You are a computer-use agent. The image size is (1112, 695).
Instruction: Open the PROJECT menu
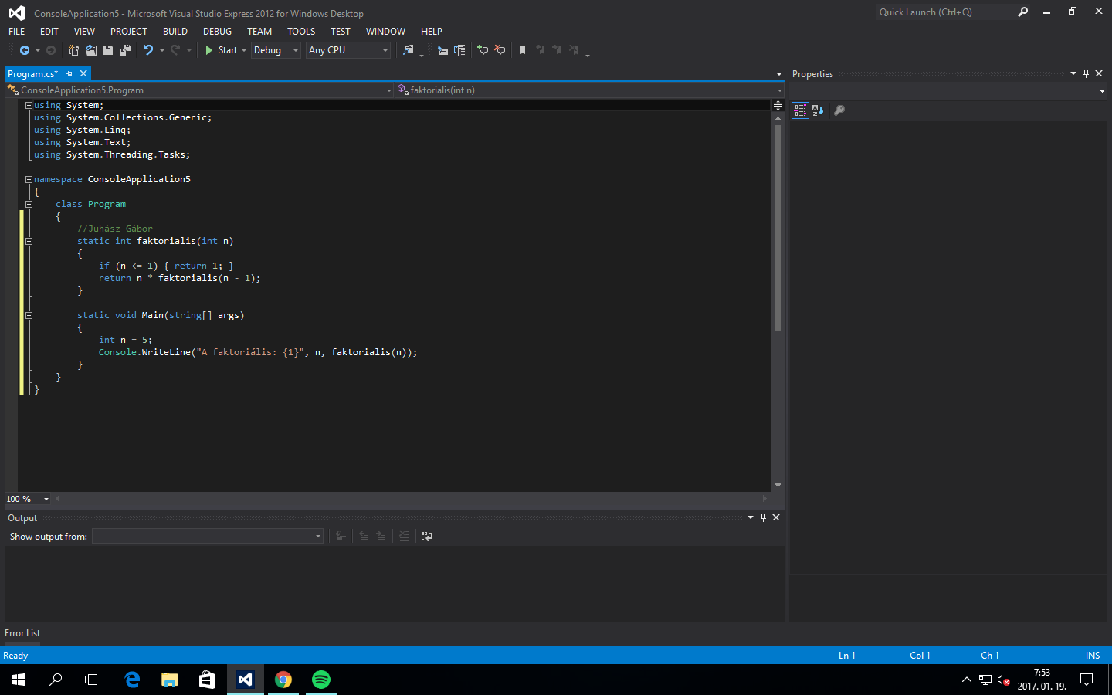pos(129,32)
